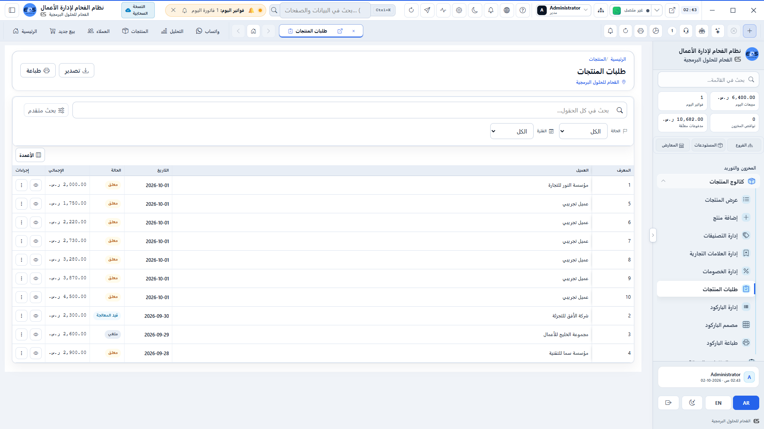Open the headset support icon
The image size is (764, 429).
pos(686,31)
